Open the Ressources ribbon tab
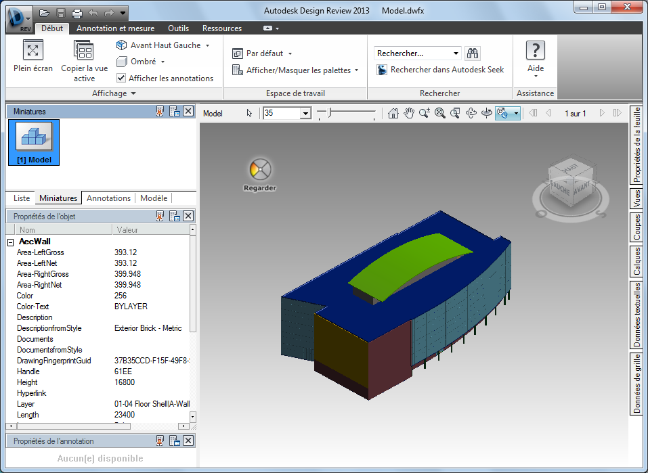 (x=222, y=28)
